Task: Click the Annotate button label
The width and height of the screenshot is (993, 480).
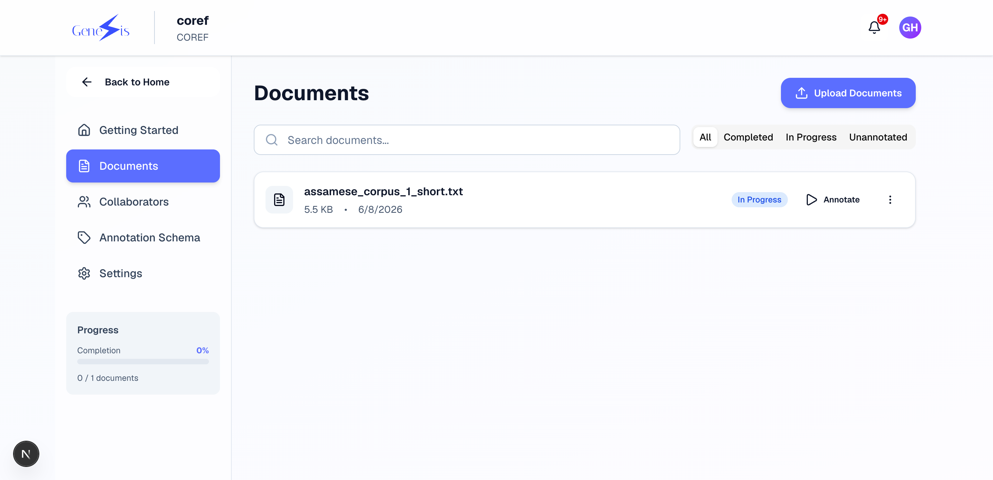Action: 841,200
